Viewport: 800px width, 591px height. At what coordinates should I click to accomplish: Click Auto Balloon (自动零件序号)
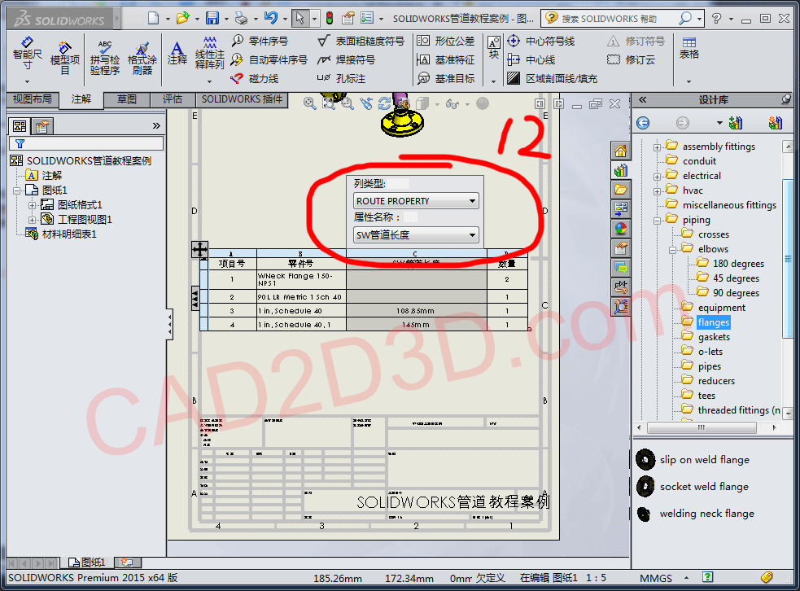[x=269, y=59]
